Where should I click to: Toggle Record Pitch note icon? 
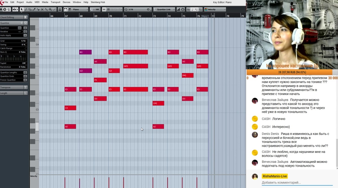192,9
